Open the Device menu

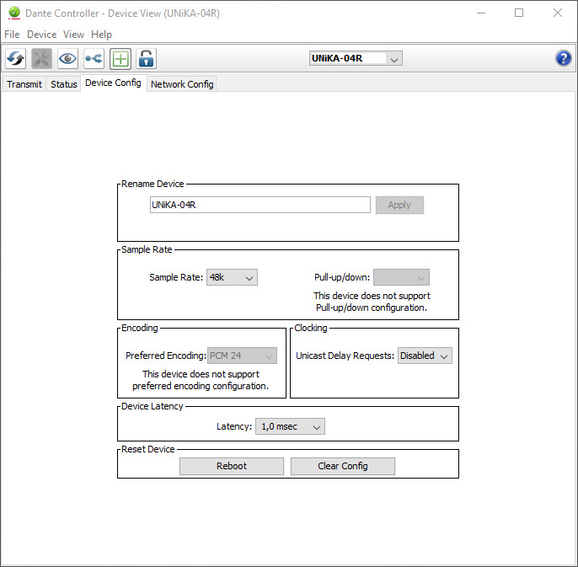[x=41, y=35]
